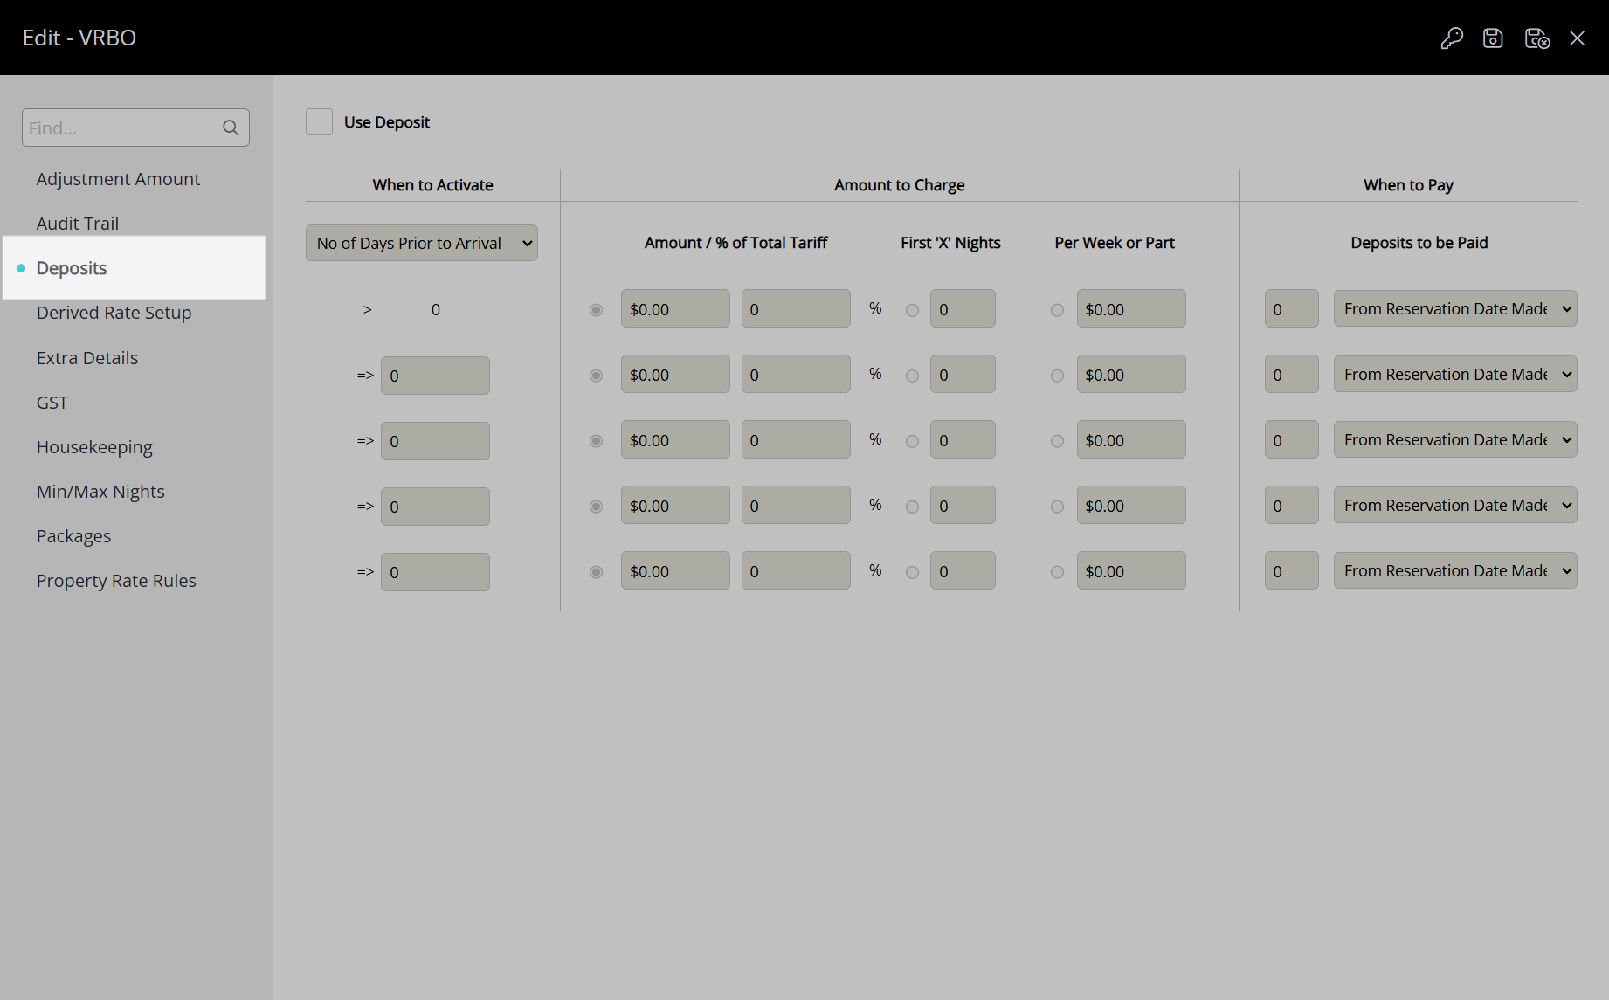Open Audit Trail section
1609x1000 pixels.
click(x=77, y=224)
